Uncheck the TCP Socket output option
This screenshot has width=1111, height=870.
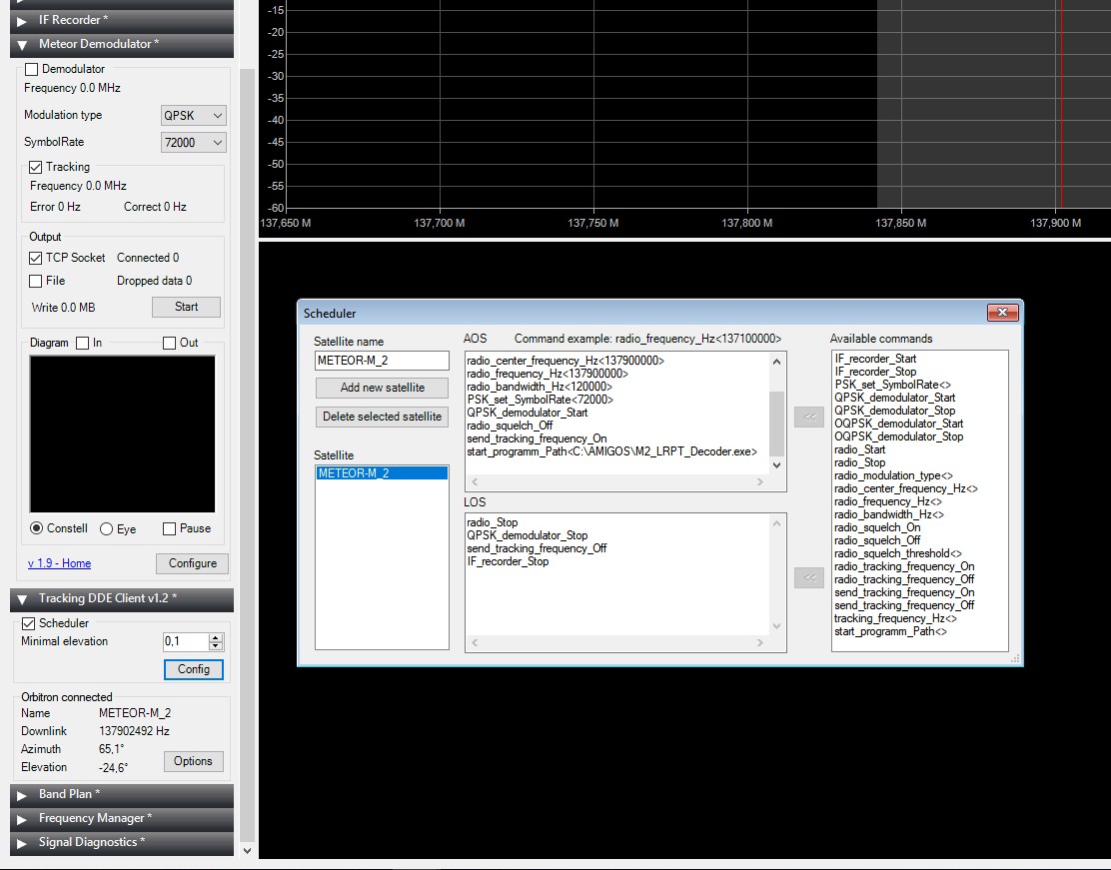36,258
